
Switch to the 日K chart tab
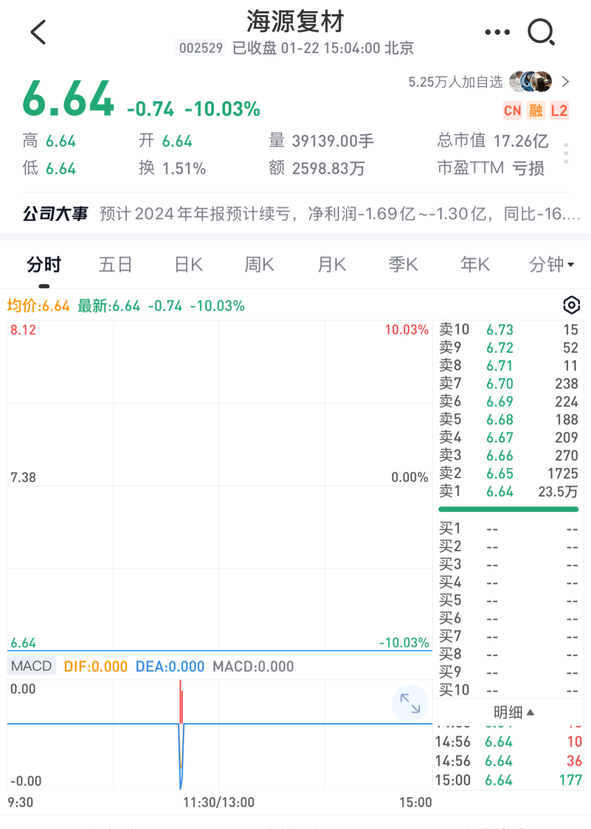point(188,265)
